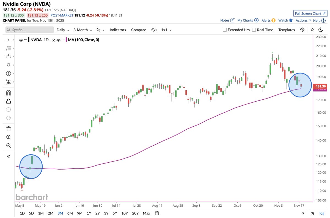
Task: Open MA indicator options ellipsis
Action: 63,40
